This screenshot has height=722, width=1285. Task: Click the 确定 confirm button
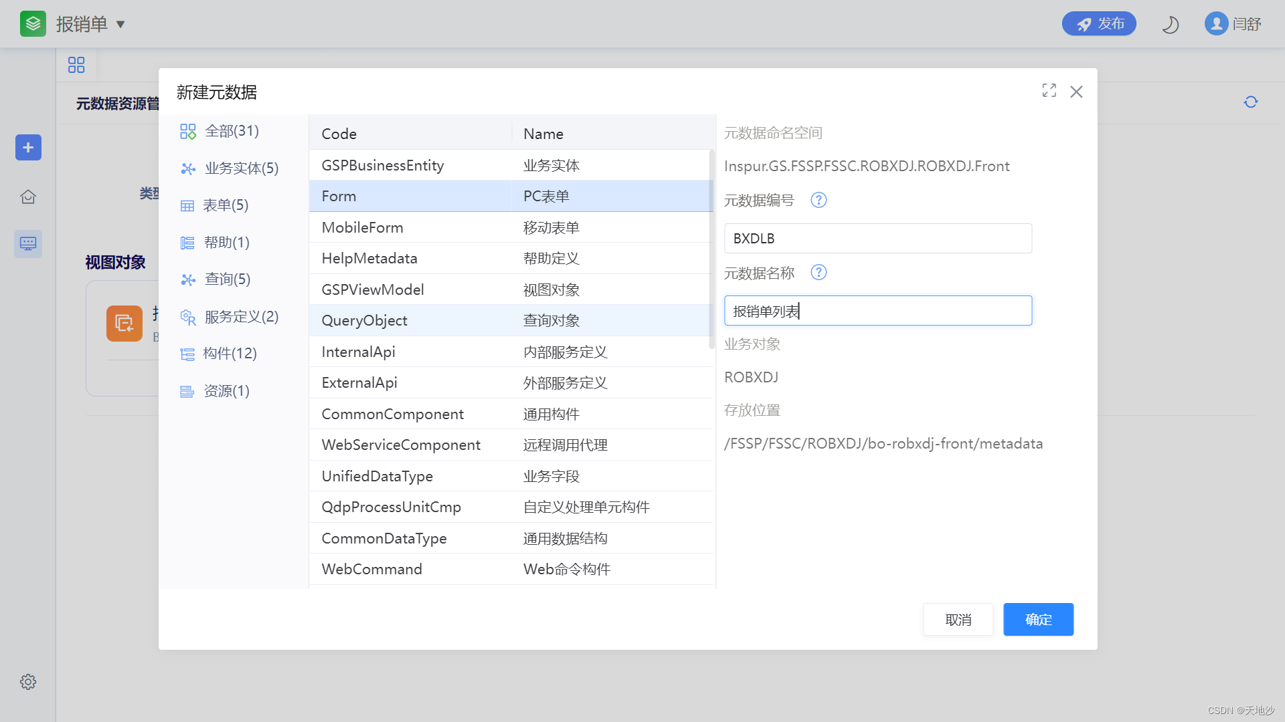(1038, 620)
